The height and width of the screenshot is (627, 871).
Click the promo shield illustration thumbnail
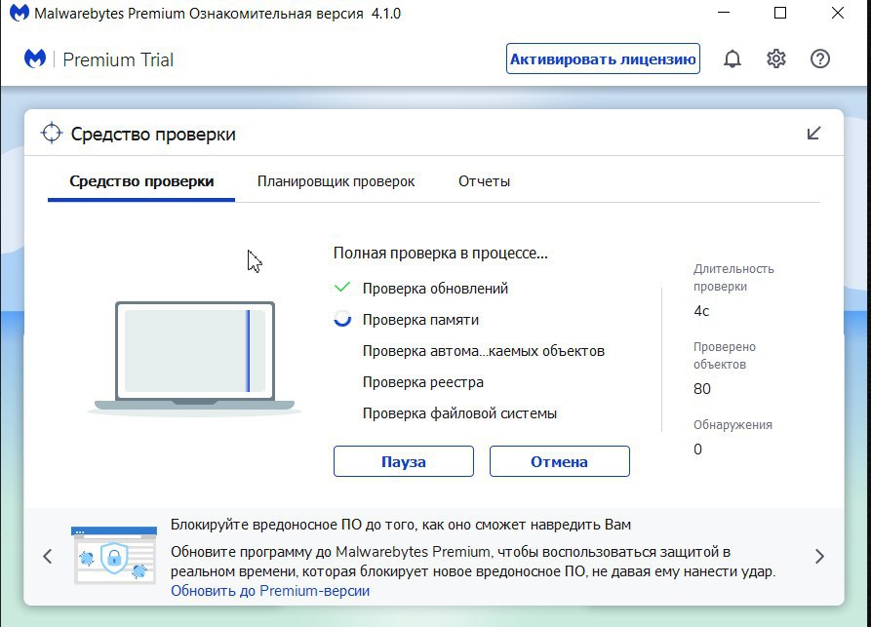click(x=114, y=556)
